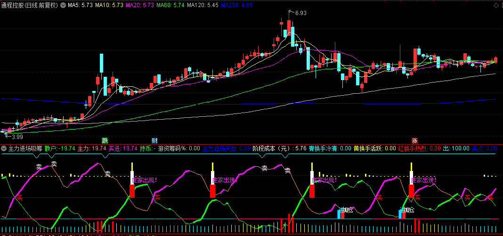Click the 游资筹码%: 0.00 value
Image resolution: width=503 pixels, height=236 pixels.
(x=179, y=148)
